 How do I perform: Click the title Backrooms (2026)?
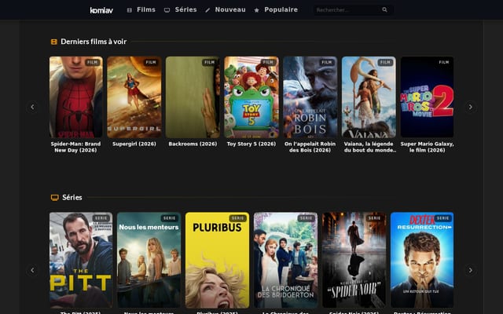(193, 144)
